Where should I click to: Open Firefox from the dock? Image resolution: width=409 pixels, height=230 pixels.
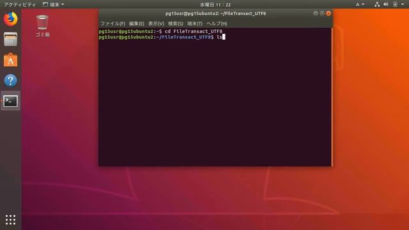10,19
